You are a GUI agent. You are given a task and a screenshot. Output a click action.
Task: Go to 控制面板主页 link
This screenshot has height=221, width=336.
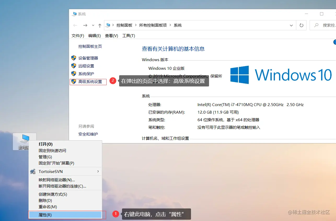click(90, 46)
